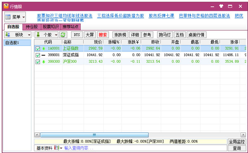Sort by the 名称 column header
248x153 pixels.
pyautogui.click(x=73, y=42)
